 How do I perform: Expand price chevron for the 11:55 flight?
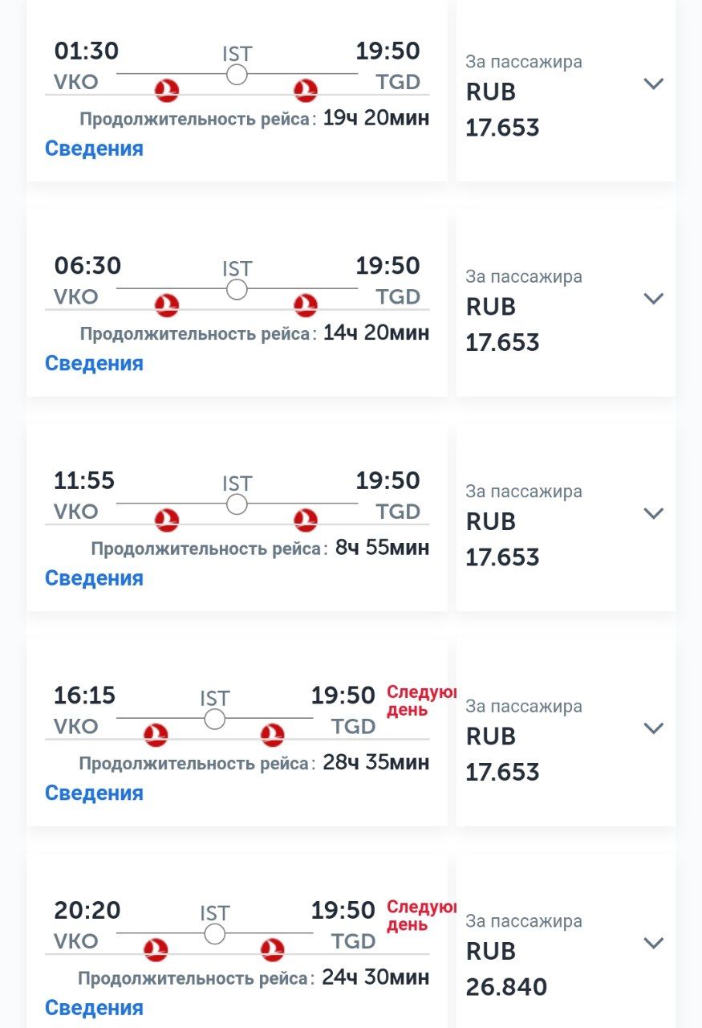coord(654,513)
